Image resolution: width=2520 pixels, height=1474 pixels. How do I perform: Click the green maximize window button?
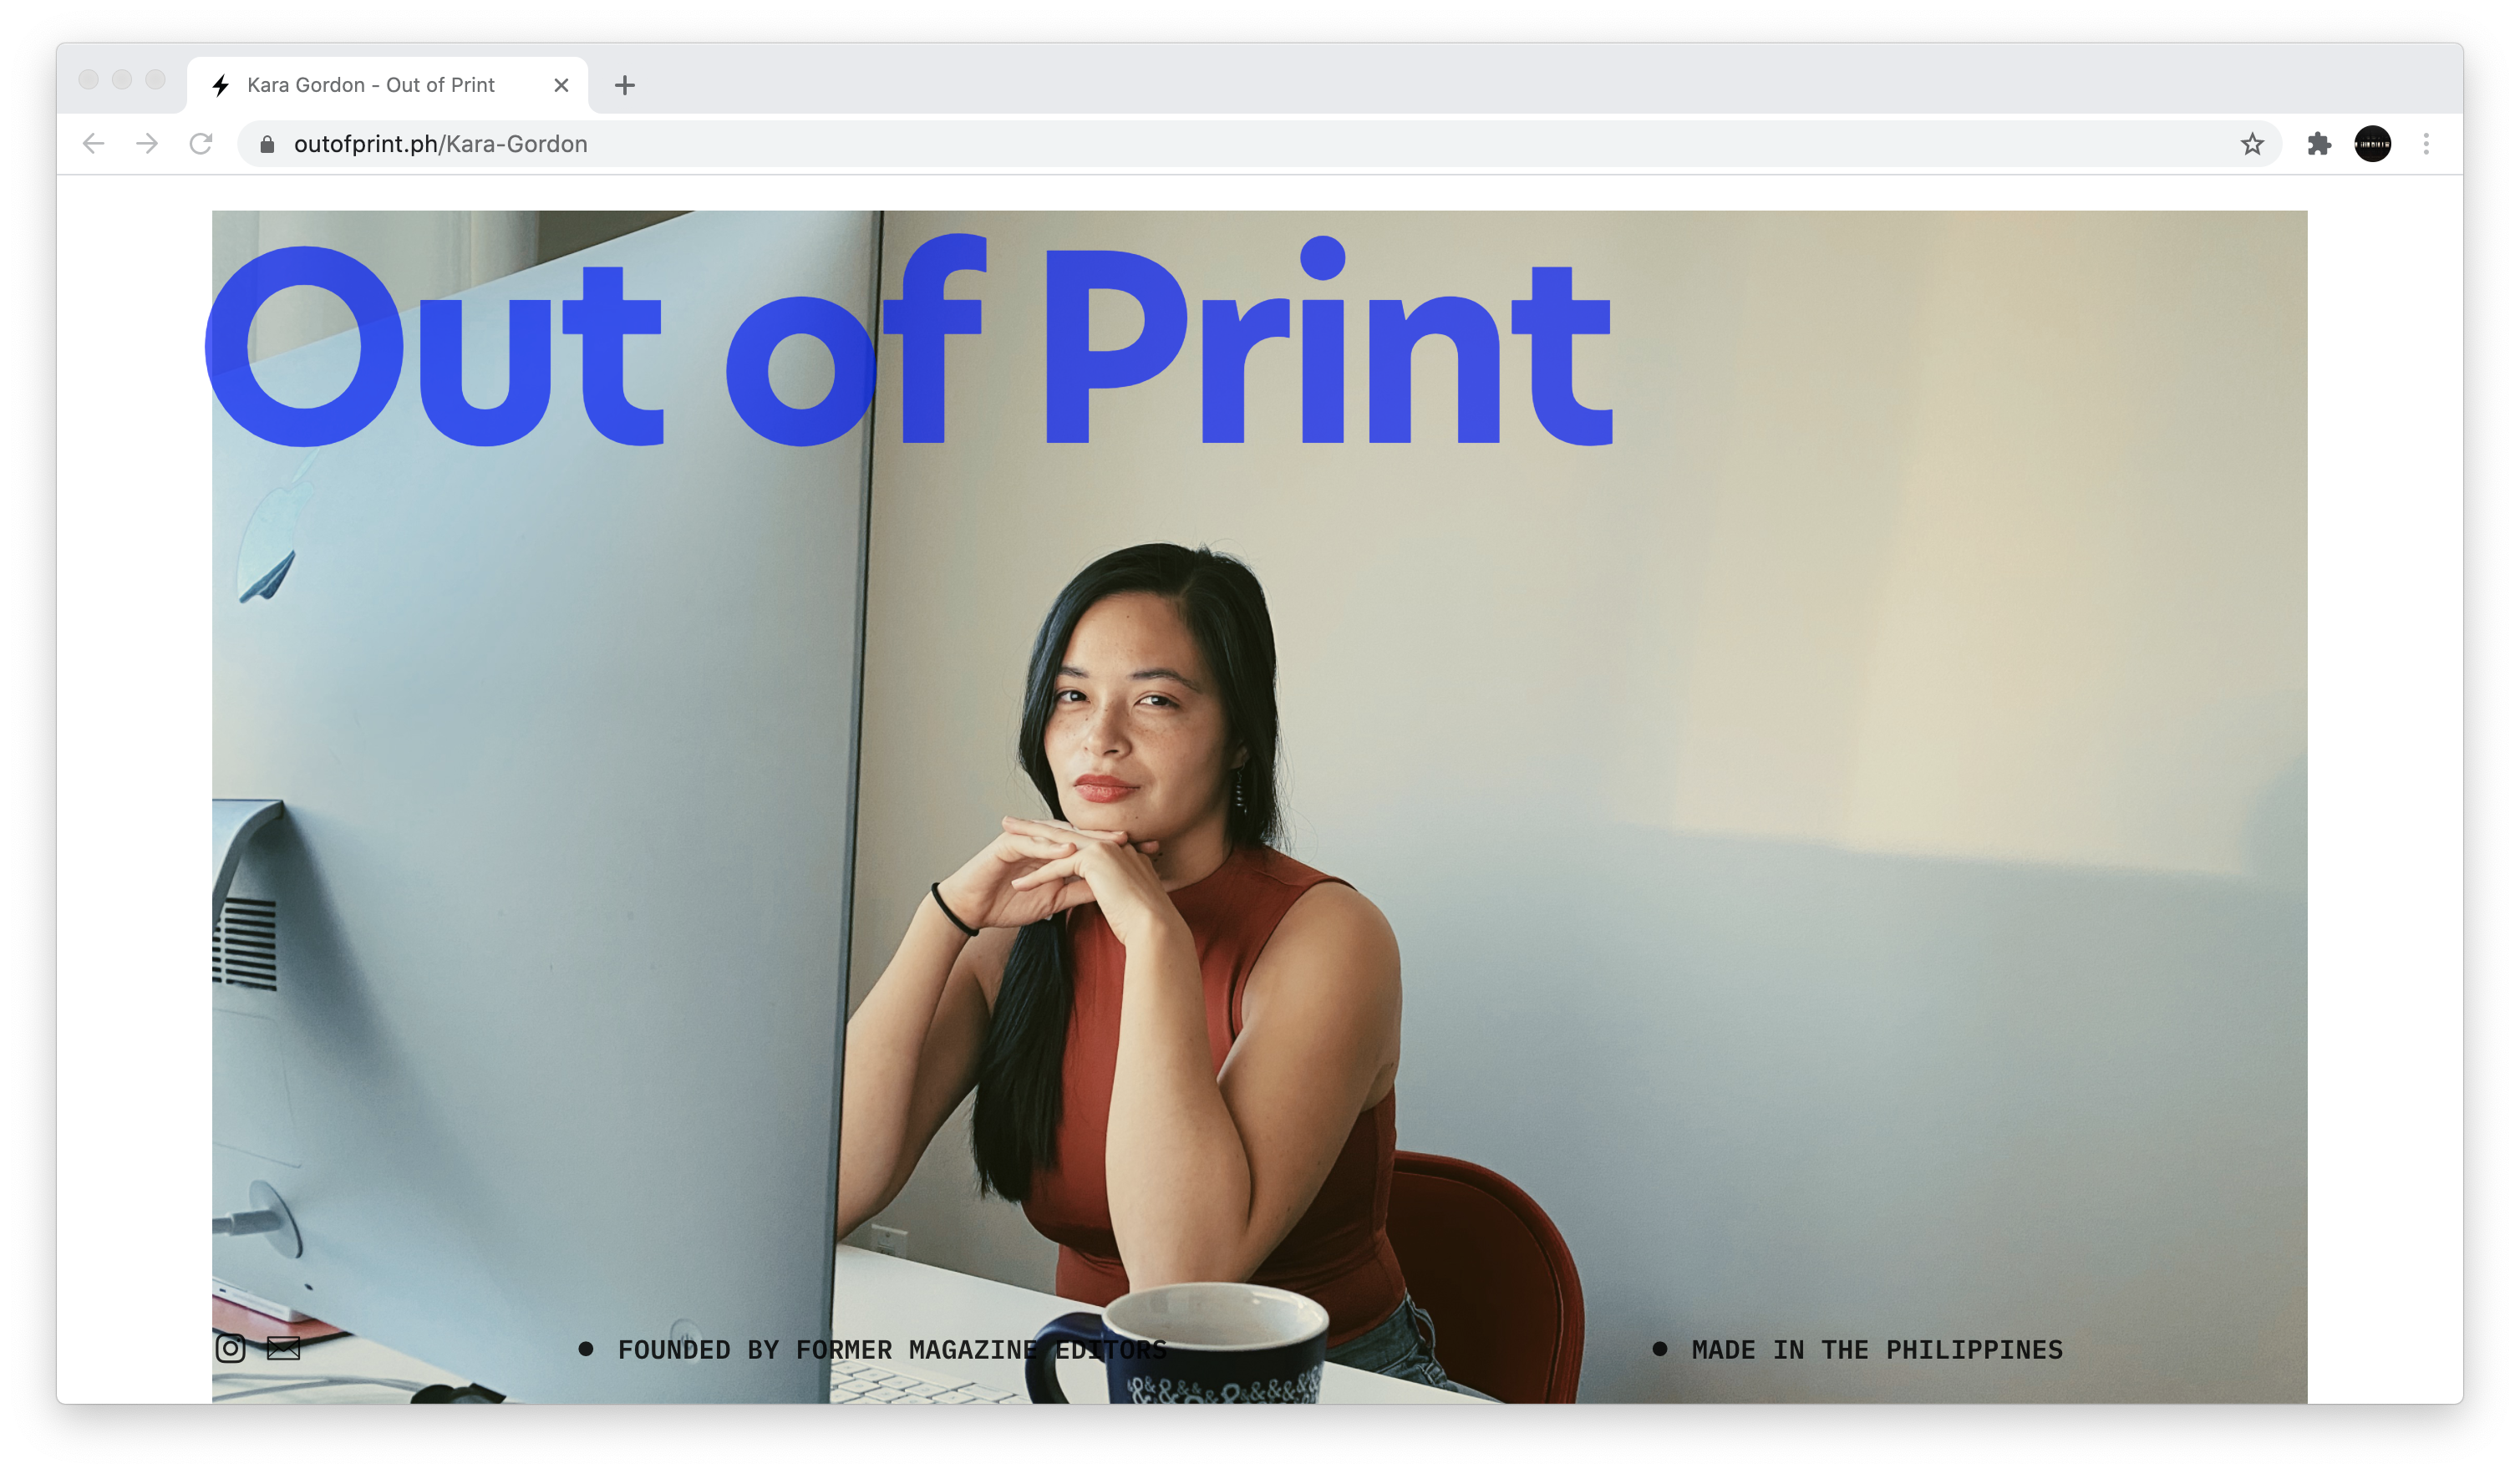click(x=155, y=80)
